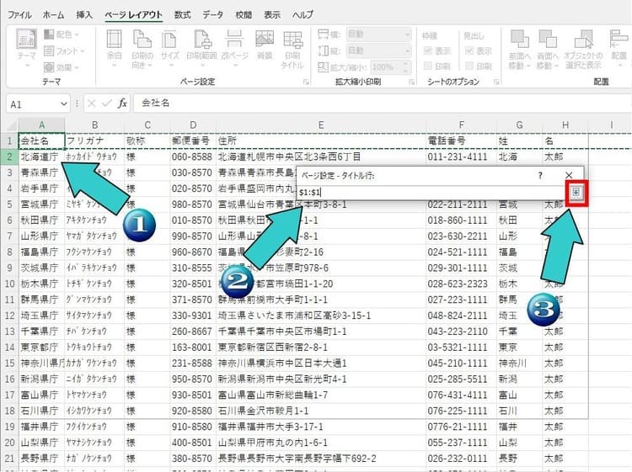This screenshot has width=632, height=472.
Task: Expand the テーマ button dropdown arrow
Action: pyautogui.click(x=27, y=66)
